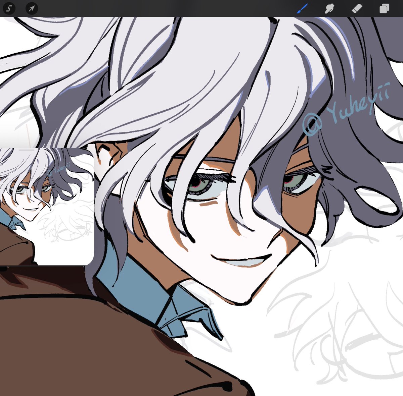Screen dimensions: 403x396
Task: Select the Brush tool
Action: (x=302, y=8)
